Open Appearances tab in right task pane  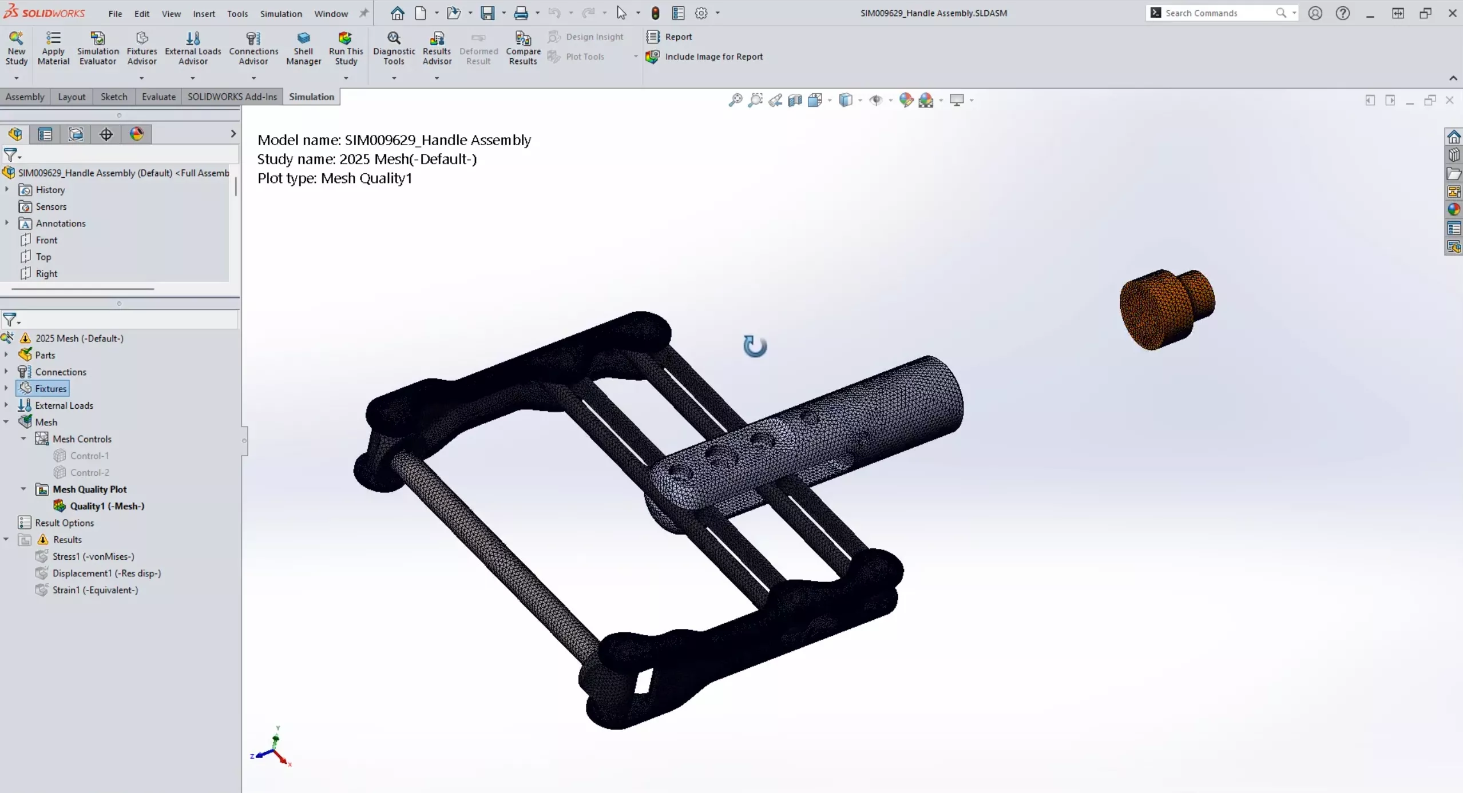(x=1454, y=210)
